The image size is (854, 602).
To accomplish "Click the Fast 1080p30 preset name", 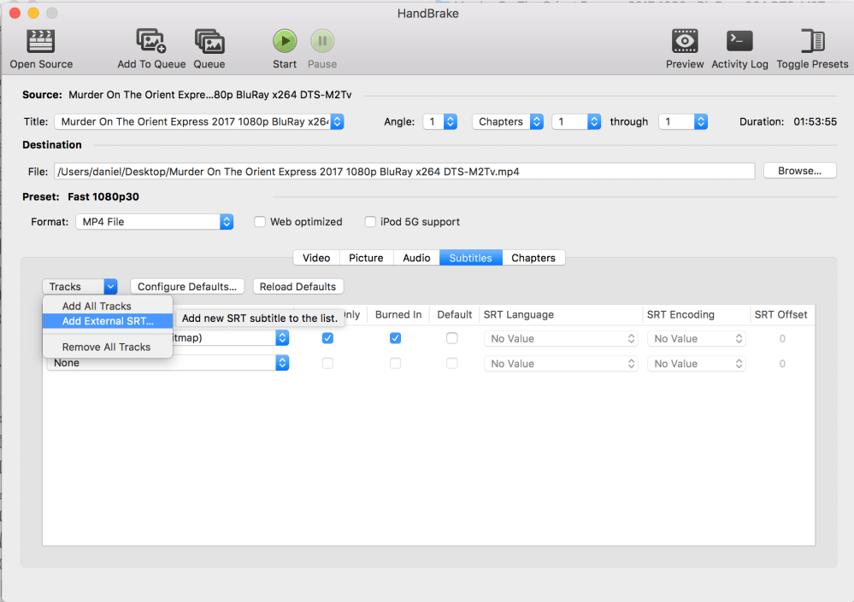I will point(103,197).
